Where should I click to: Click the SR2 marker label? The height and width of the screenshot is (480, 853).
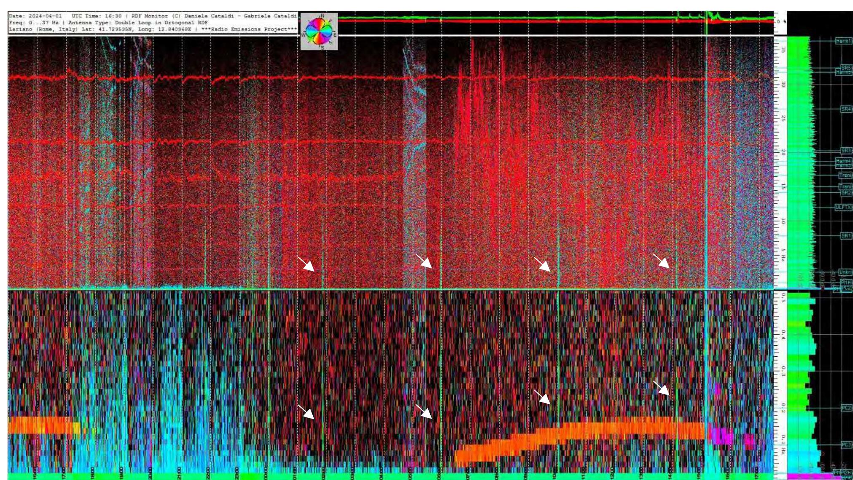pos(846,192)
